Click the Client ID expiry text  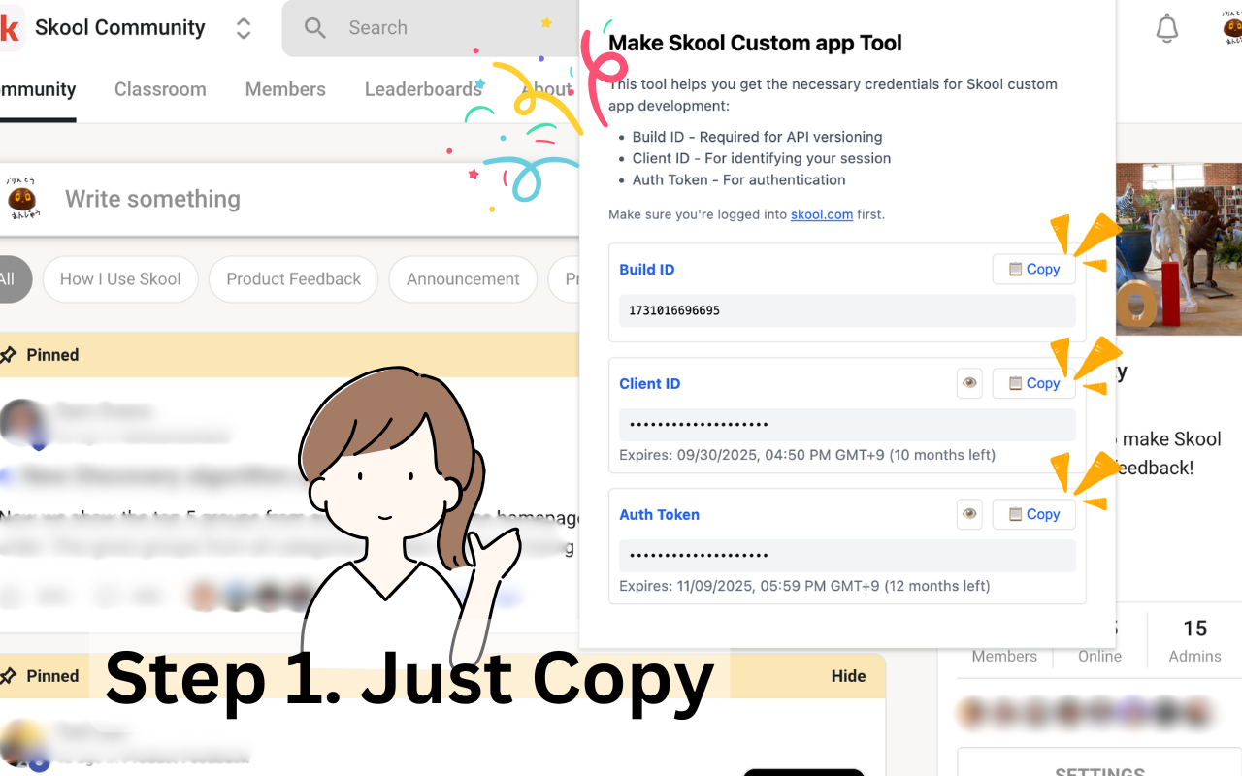[807, 455]
